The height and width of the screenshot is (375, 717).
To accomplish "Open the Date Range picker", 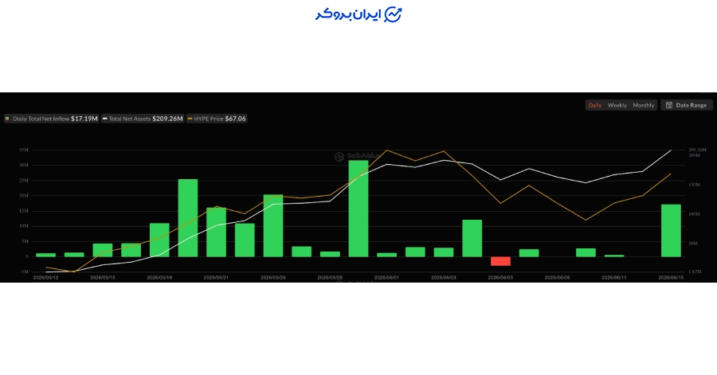I will tap(687, 105).
